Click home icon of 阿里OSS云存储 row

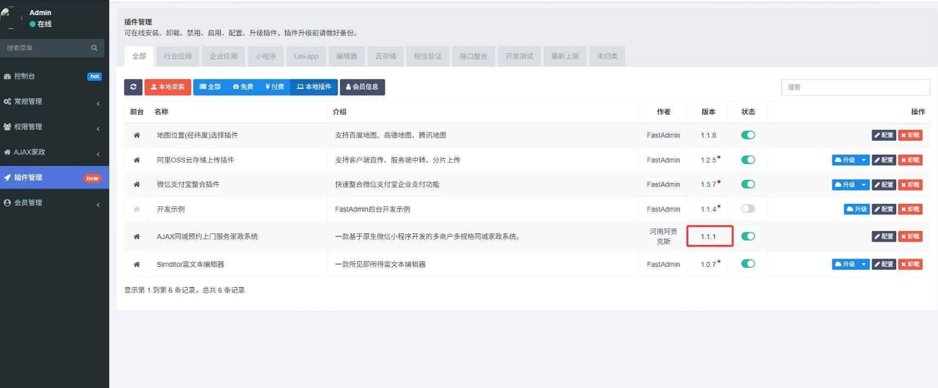tap(137, 160)
